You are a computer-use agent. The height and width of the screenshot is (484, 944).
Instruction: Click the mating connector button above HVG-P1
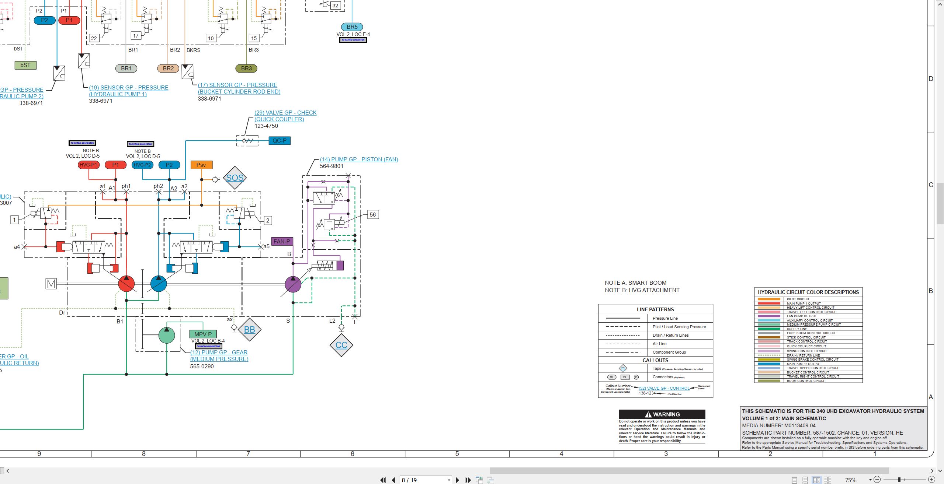coord(82,143)
